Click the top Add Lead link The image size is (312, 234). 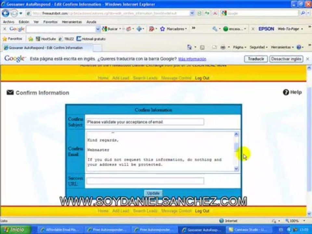(121, 78)
